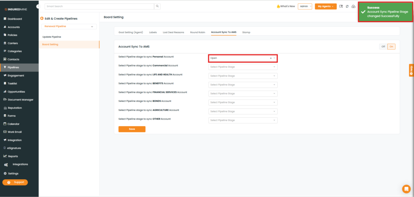Switch Account Sync To AMS to Off
Viewport: 414px width, 197px height.
click(383, 46)
